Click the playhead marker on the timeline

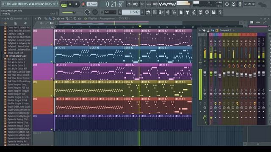tap(140, 27)
